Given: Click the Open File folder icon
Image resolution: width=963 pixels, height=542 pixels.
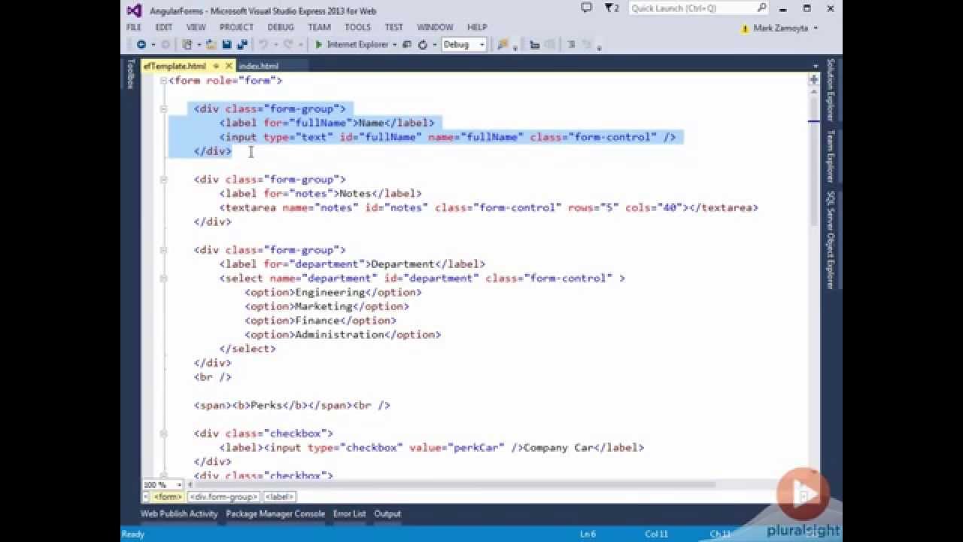Looking at the screenshot, I should pos(211,44).
